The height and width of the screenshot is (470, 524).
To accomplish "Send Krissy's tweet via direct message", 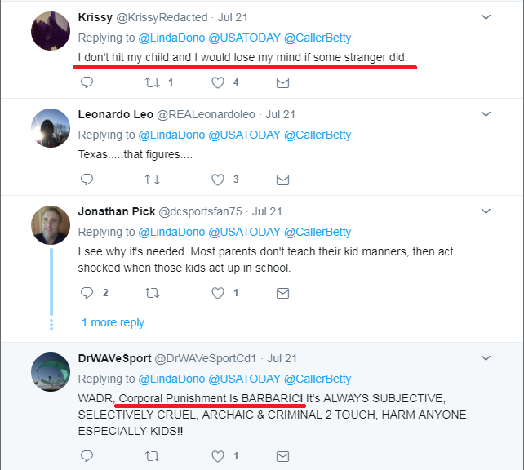I will [x=282, y=82].
